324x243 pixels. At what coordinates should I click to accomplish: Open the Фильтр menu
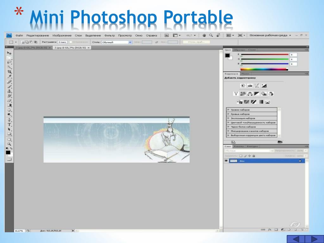(109, 35)
